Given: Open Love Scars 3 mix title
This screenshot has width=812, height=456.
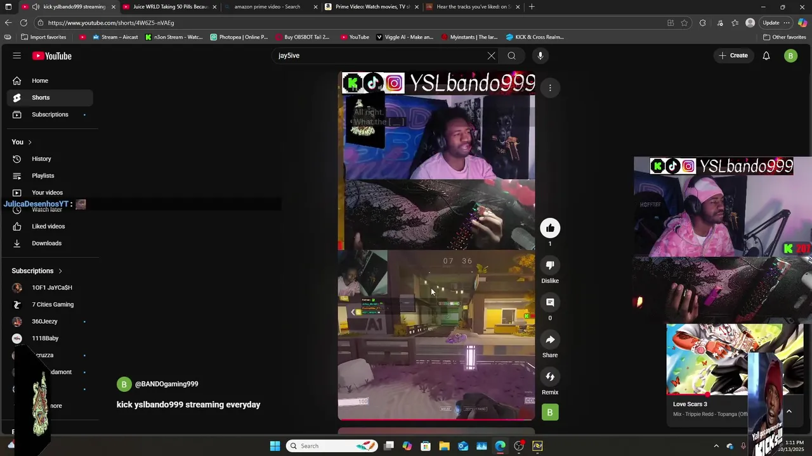Looking at the screenshot, I should (690, 404).
